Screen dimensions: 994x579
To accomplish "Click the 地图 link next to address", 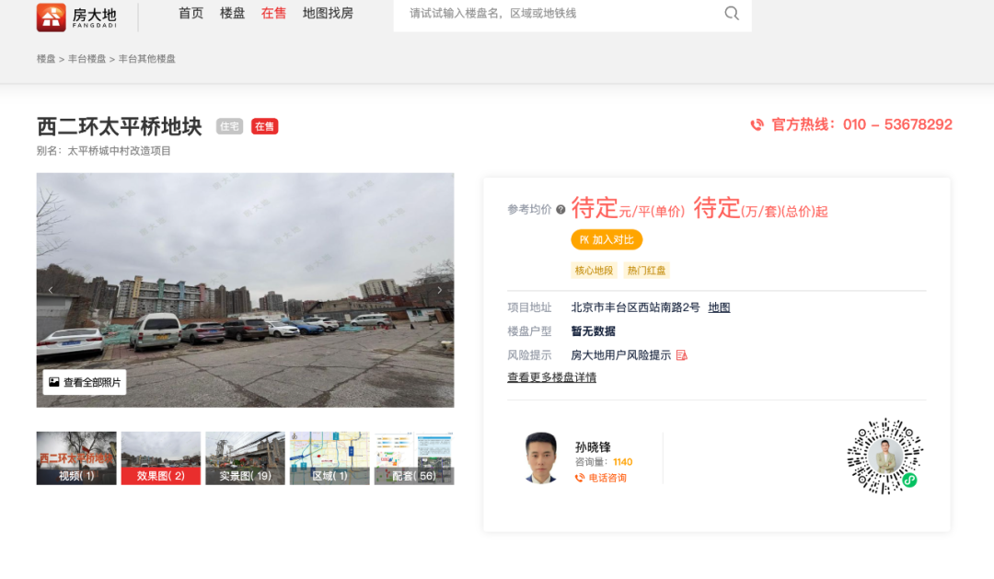I will coord(719,307).
